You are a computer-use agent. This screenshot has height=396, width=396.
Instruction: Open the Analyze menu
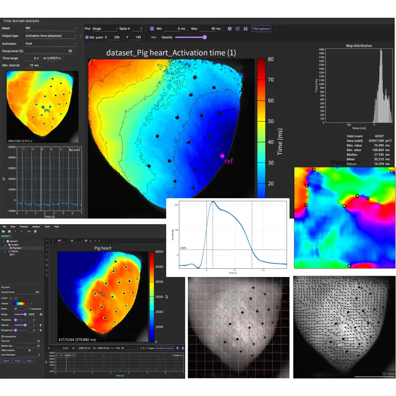[x=36, y=226]
